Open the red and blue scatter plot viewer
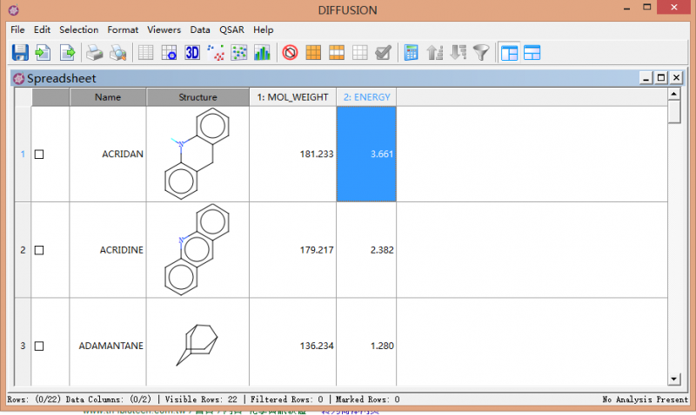 pyautogui.click(x=216, y=53)
